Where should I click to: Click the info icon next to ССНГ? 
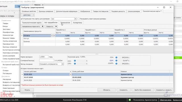click(x=116, y=60)
